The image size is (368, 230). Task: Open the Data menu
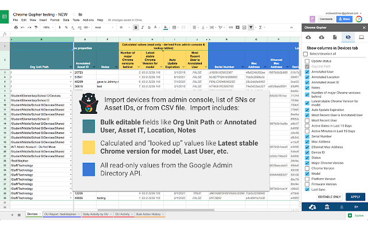coord(66,20)
